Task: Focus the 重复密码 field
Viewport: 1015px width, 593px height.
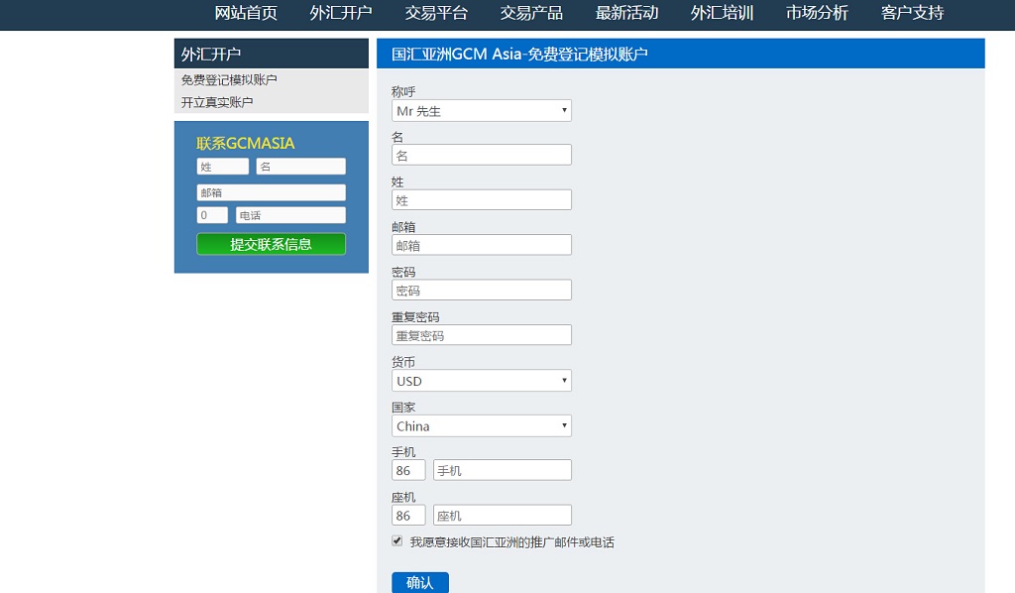Action: pos(482,335)
